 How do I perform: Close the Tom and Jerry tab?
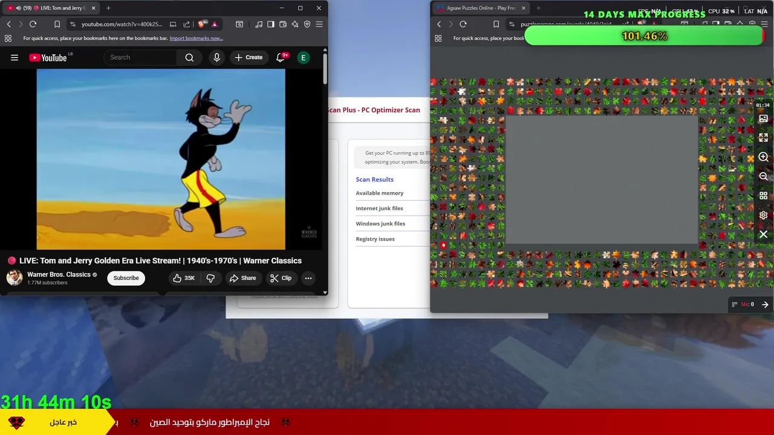click(x=93, y=8)
